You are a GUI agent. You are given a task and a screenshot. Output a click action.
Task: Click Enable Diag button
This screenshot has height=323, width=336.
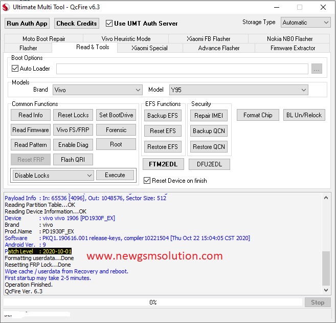[x=73, y=145]
